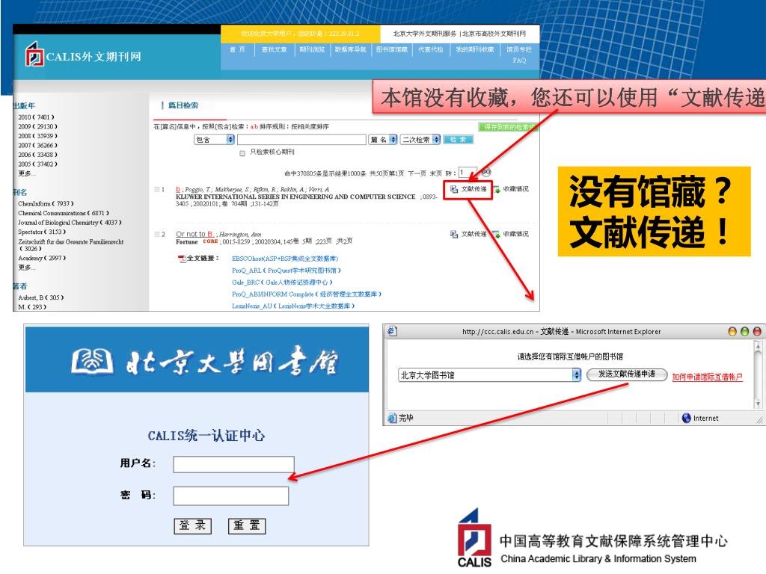Open the 馆员专栏 nav item
This screenshot has height=574, width=766.
[519, 49]
